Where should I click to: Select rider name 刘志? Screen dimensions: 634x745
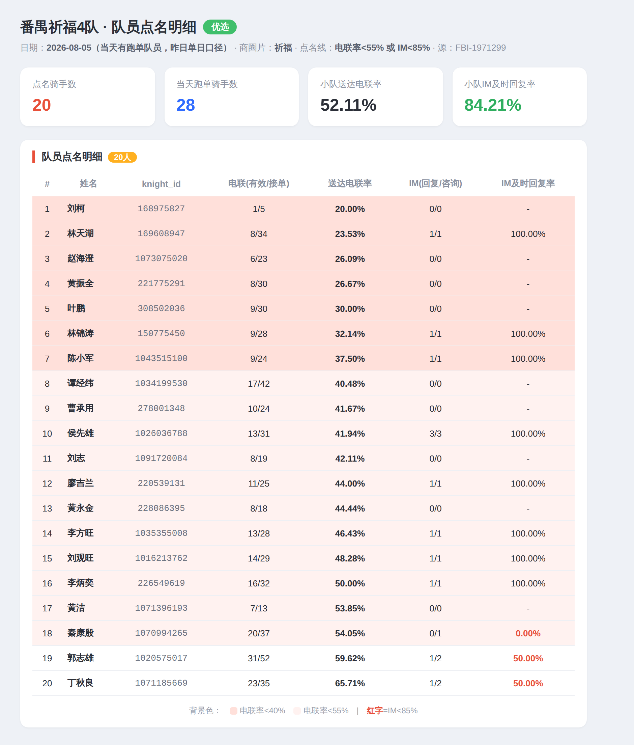76,459
